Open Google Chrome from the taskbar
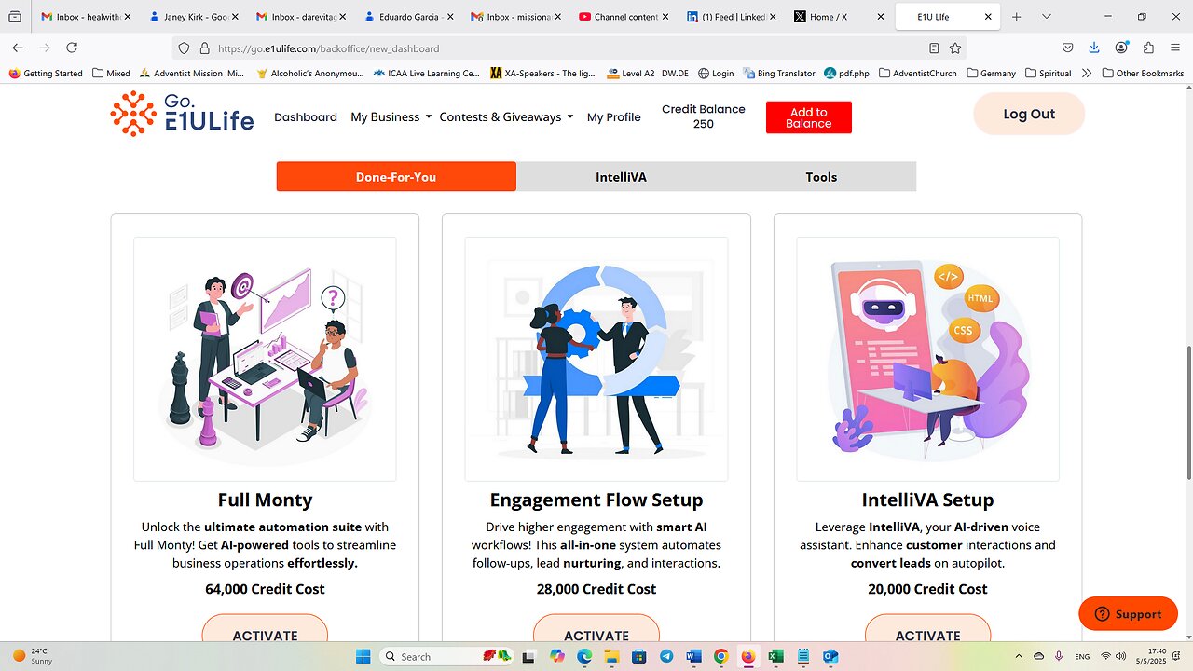This screenshot has height=671, width=1193. [x=720, y=656]
